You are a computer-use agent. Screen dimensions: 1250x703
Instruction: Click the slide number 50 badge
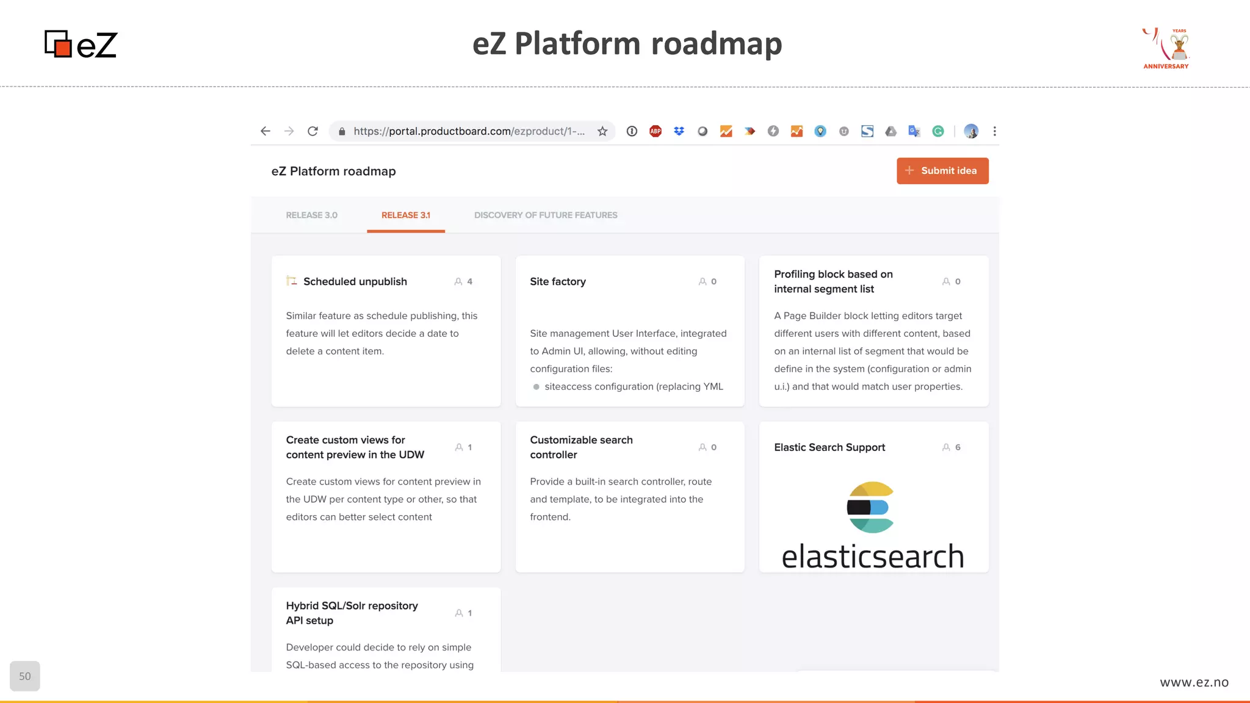click(25, 676)
